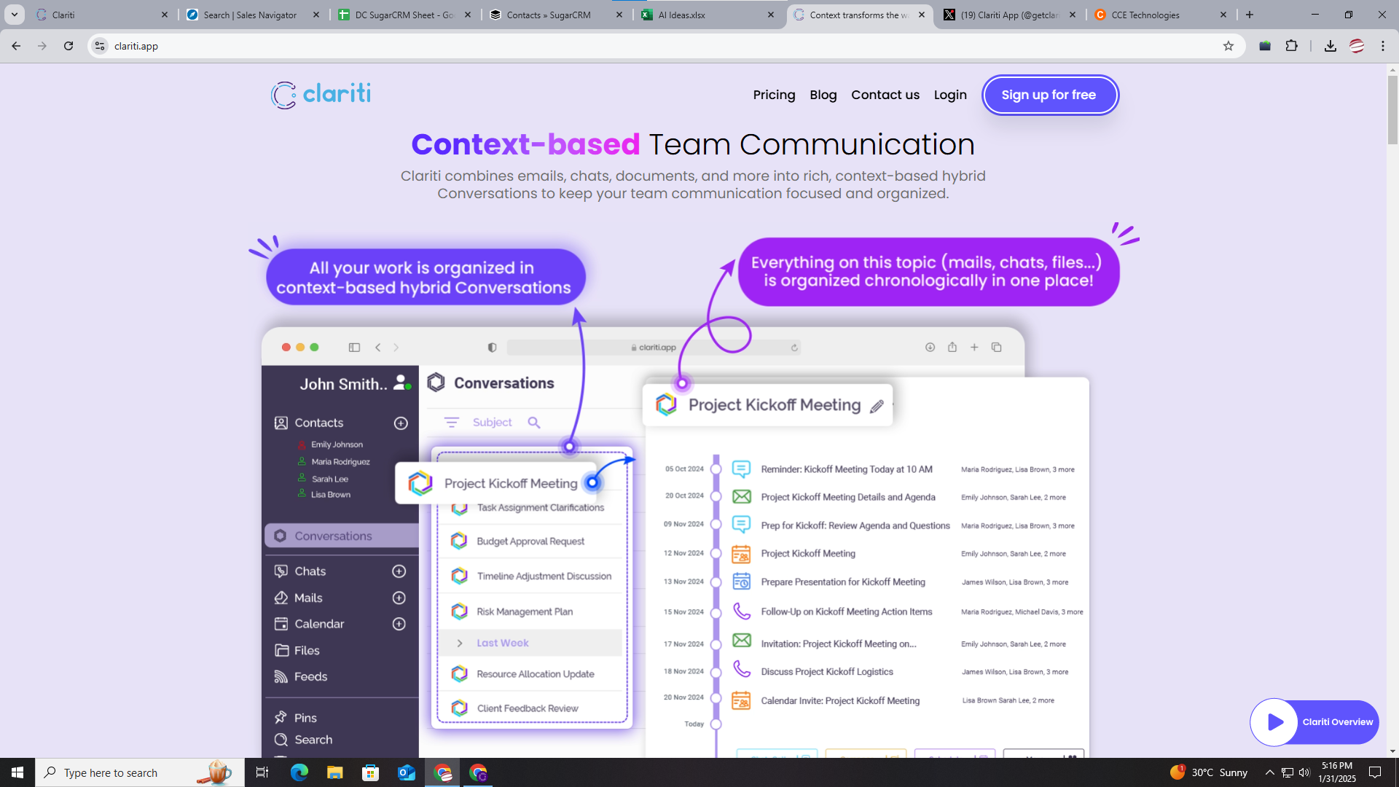Open Outlook from the taskbar
The image size is (1399, 787).
click(x=407, y=772)
